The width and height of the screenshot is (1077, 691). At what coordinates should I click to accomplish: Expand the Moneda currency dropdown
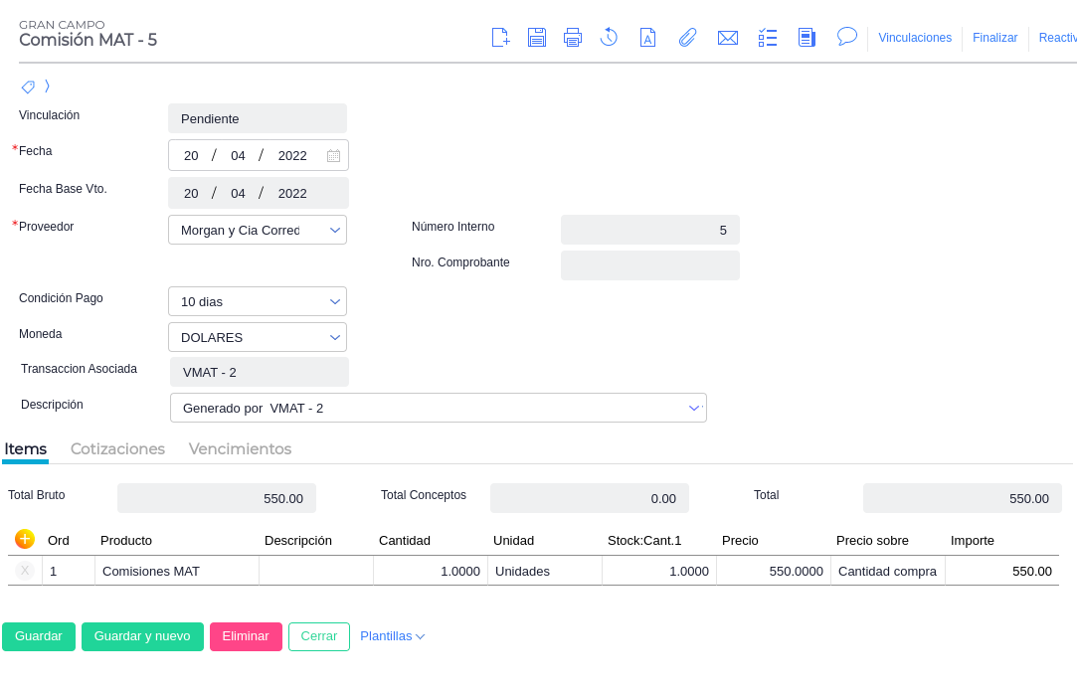click(x=334, y=337)
